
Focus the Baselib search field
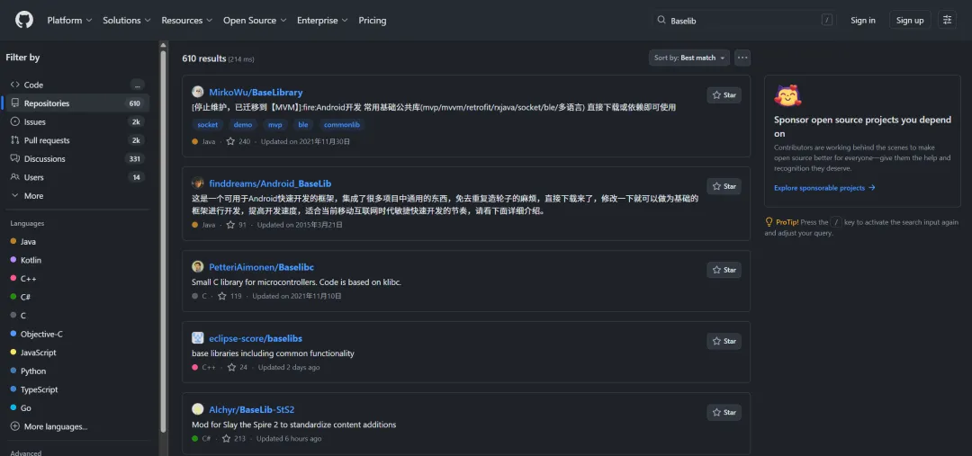(x=744, y=21)
